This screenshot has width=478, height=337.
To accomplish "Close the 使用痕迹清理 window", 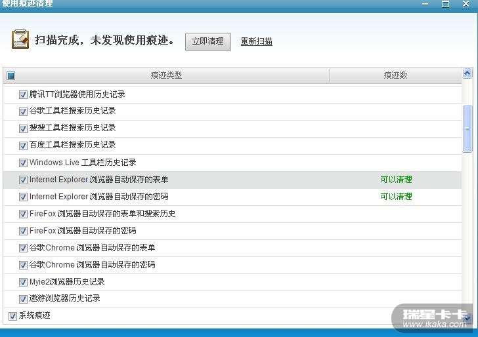I will (466, 4).
